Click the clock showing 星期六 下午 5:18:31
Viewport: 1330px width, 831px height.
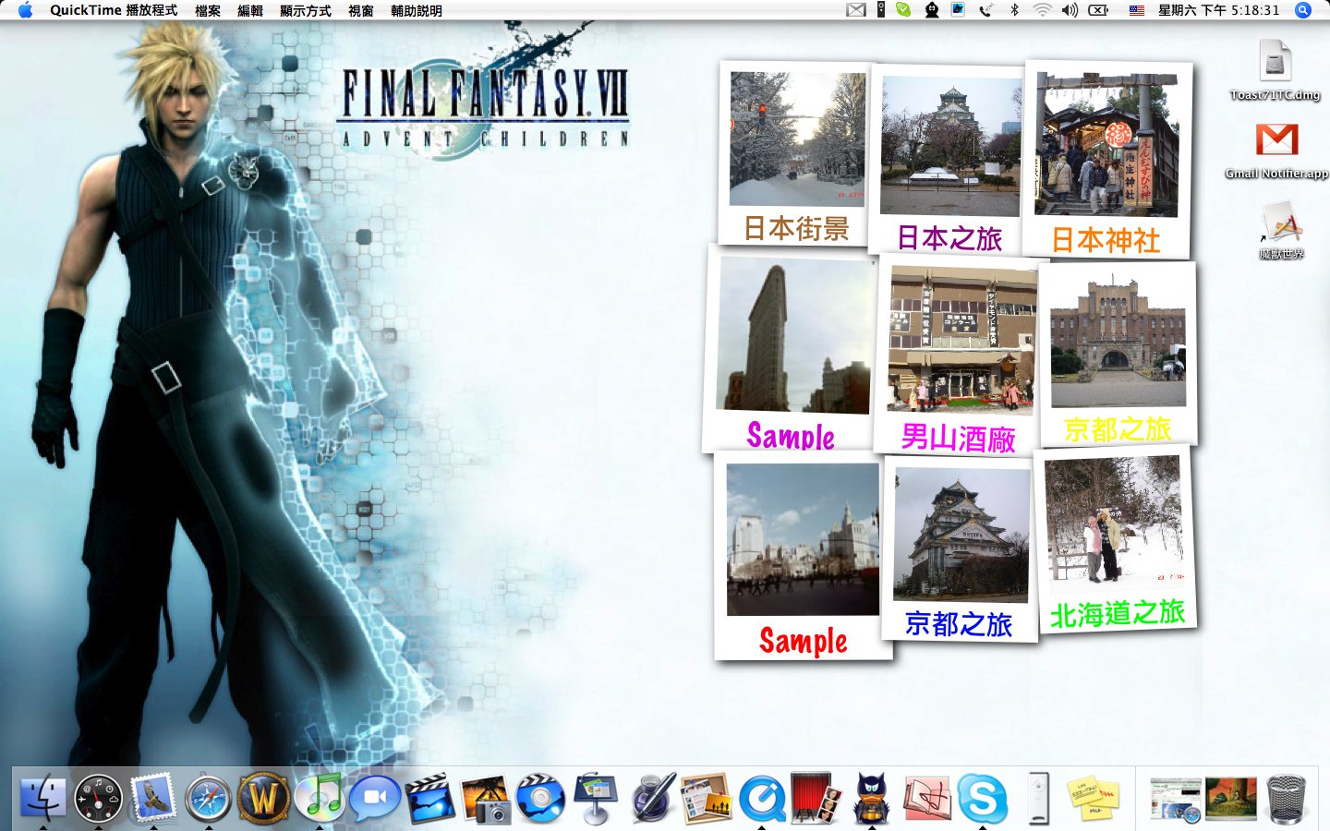[x=1219, y=10]
